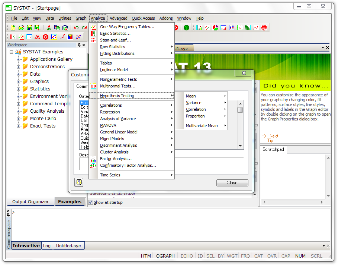Click the Save All floppy icon
338x265 pixels.
pos(37,27)
